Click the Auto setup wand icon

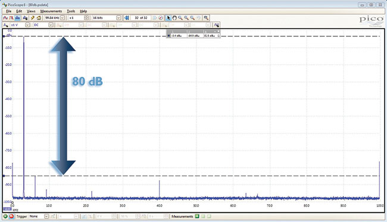click(33, 18)
